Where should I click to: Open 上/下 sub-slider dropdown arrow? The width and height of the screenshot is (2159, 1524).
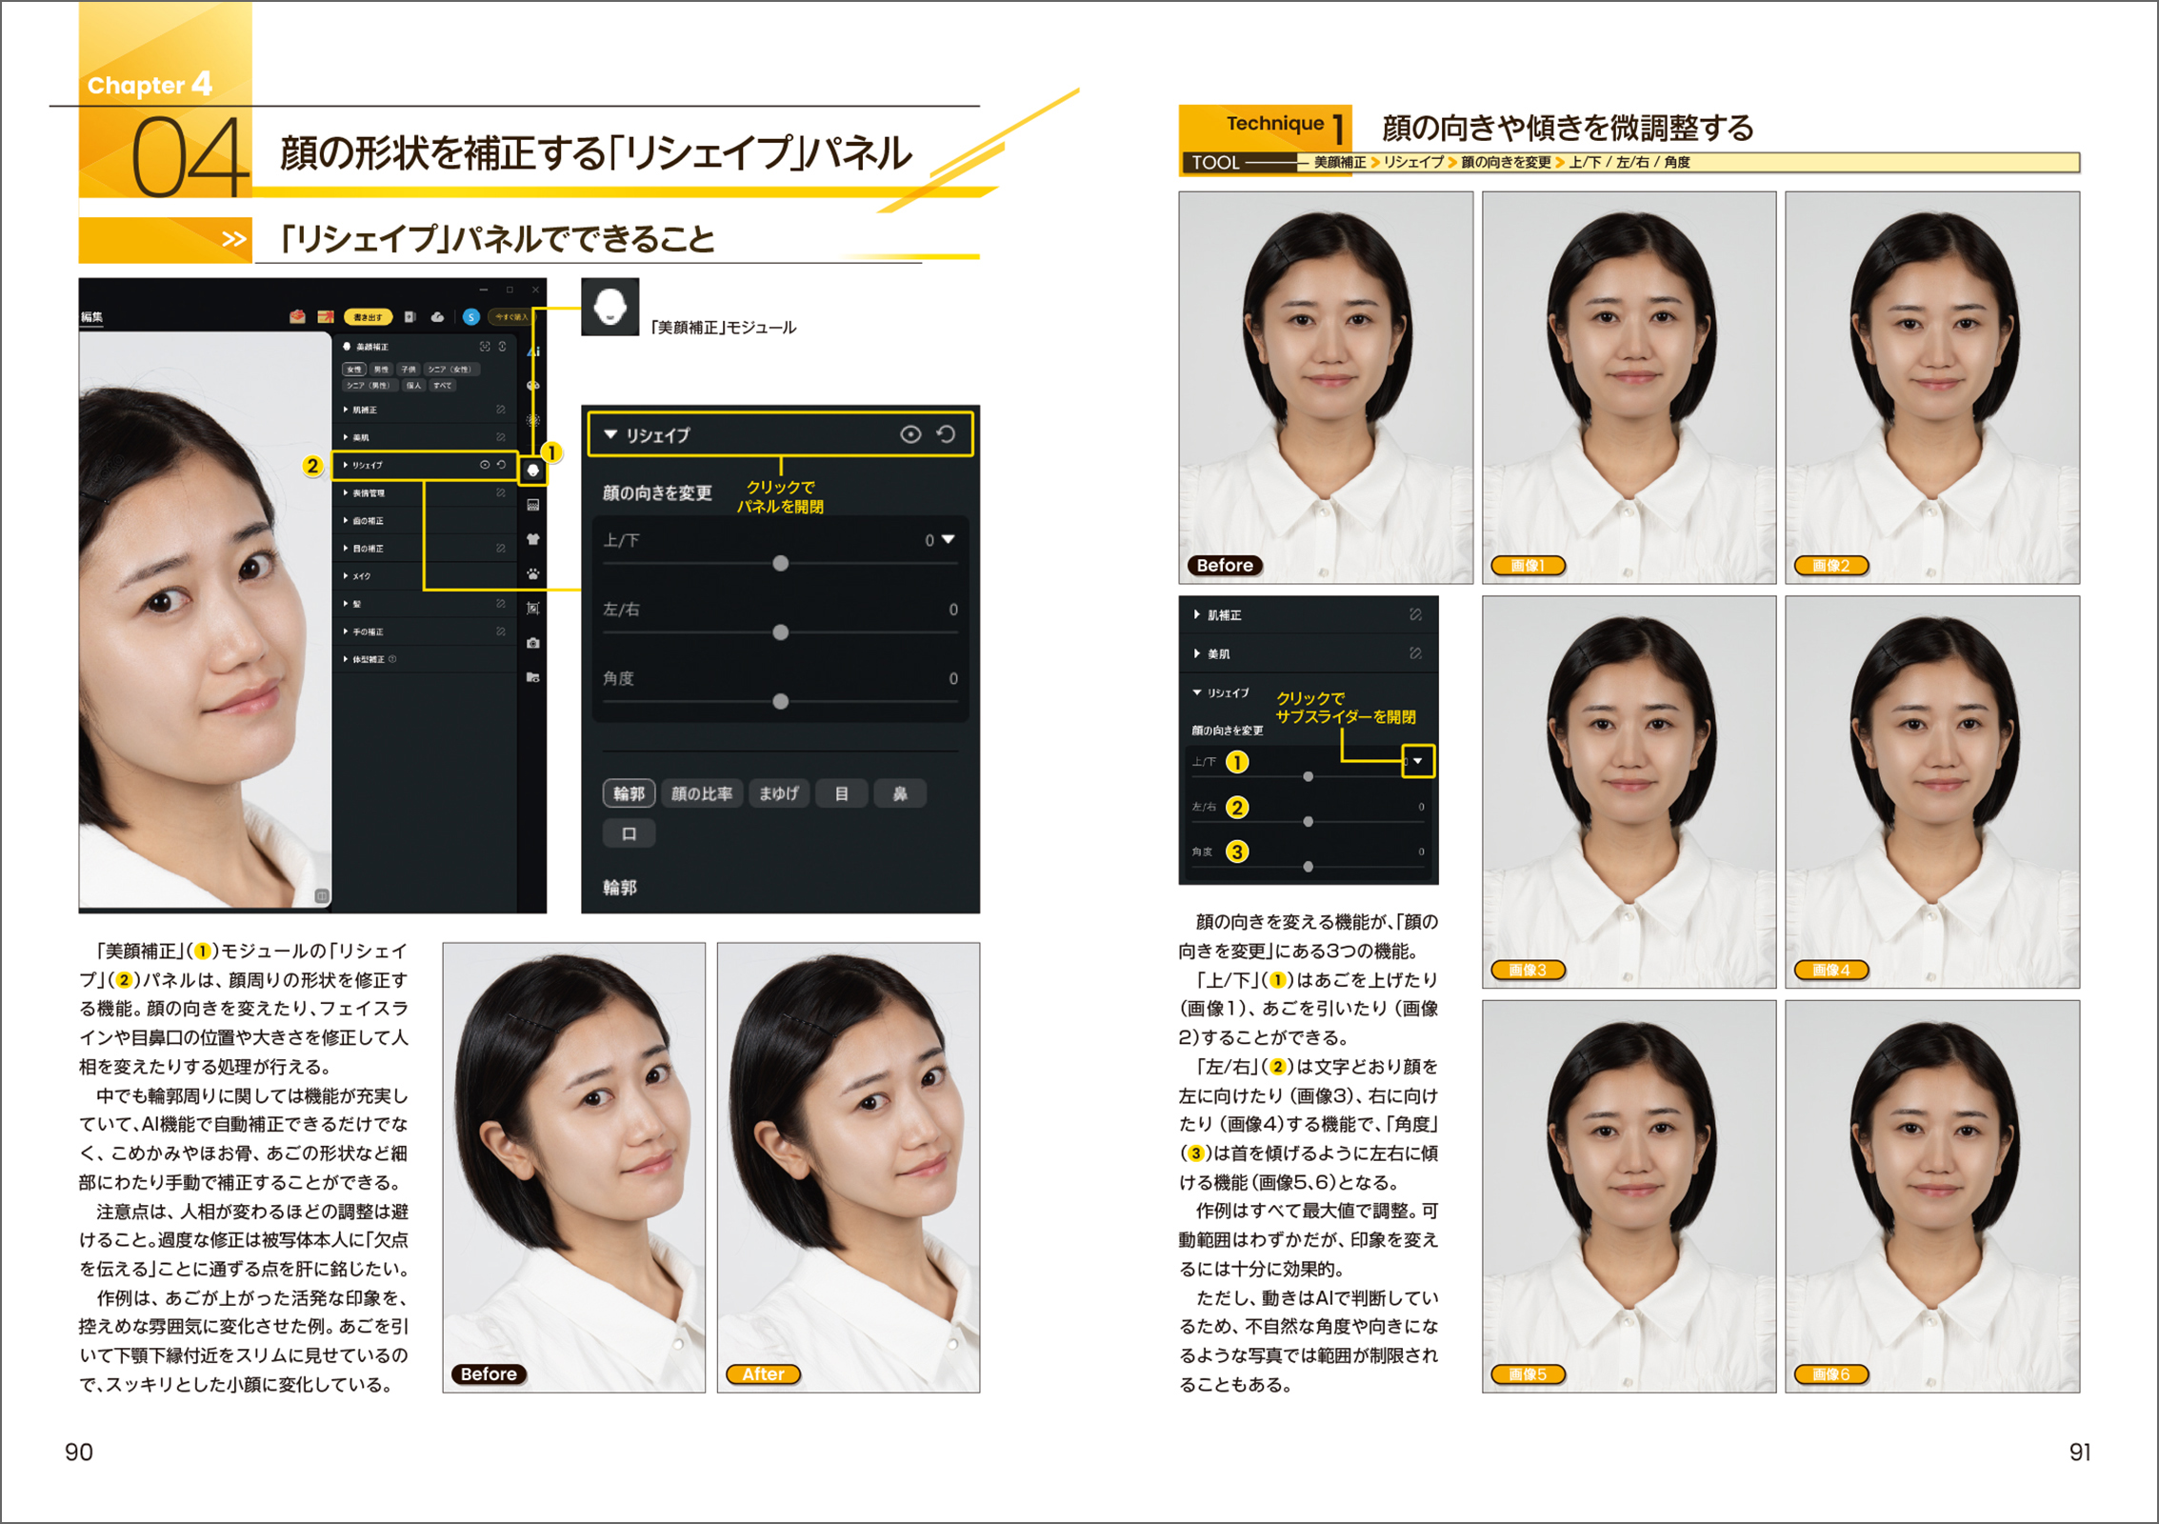coord(1418,761)
